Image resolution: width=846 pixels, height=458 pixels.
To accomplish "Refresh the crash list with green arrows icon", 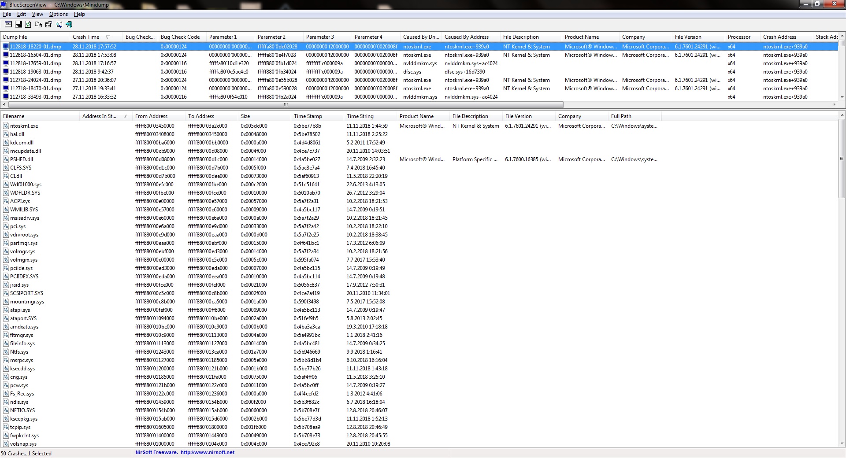I will tap(28, 24).
